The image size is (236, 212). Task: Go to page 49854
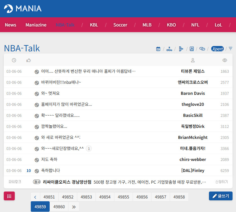(105, 197)
